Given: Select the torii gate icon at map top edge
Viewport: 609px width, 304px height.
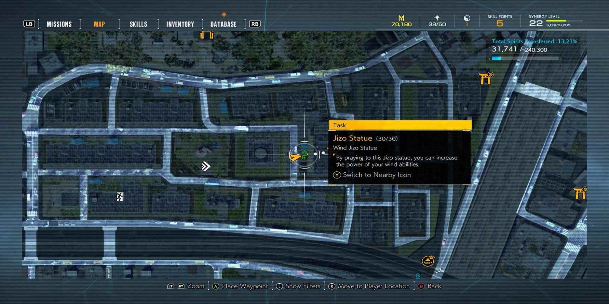Looking at the screenshot, I should pos(207,35).
